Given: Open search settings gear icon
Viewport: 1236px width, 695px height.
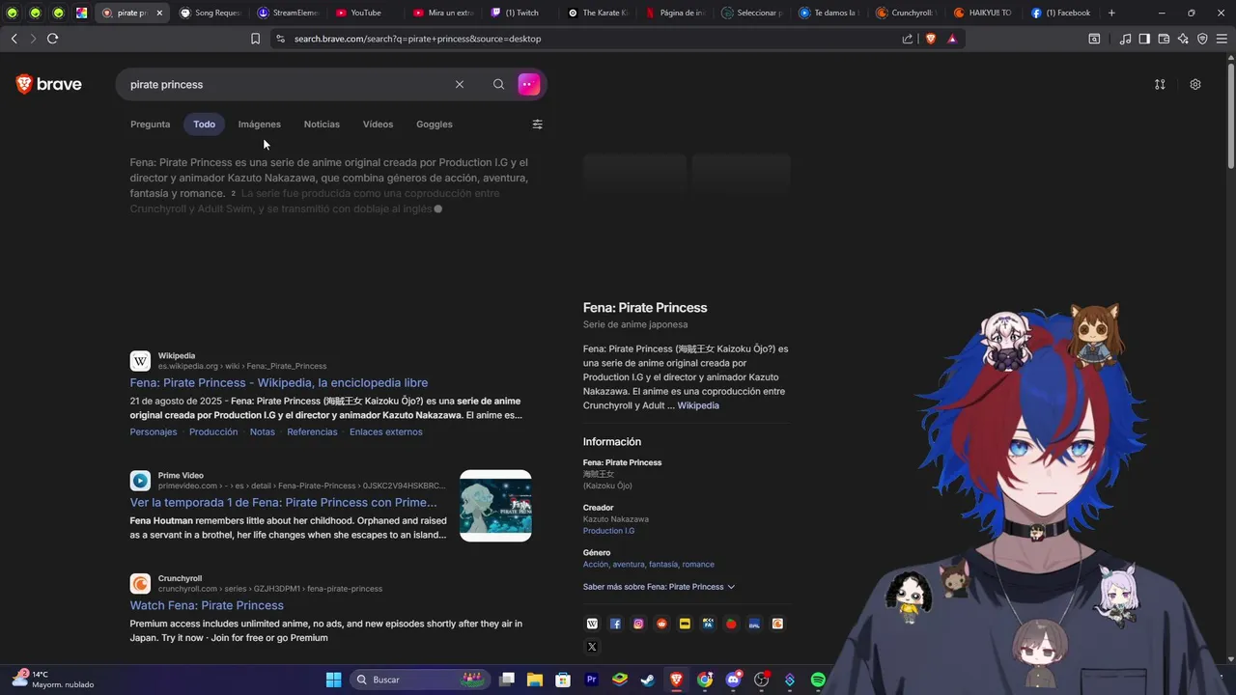Looking at the screenshot, I should 1195,85.
